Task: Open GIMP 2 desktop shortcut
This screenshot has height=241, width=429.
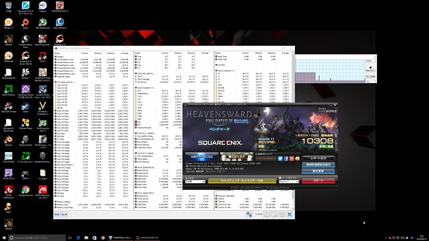Action: tap(26, 174)
